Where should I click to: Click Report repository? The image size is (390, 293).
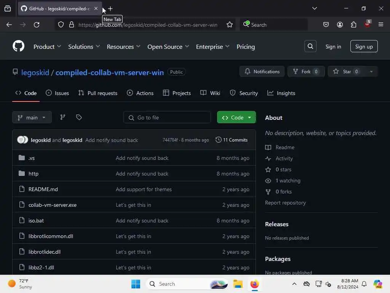pos(285,203)
